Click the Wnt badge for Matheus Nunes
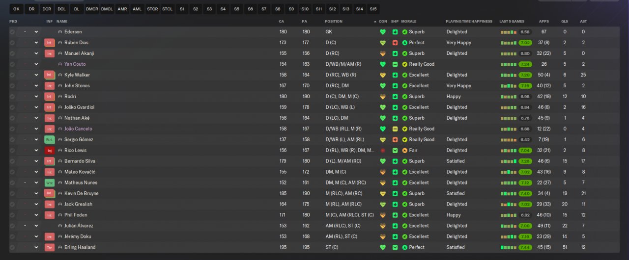Viewport: 629px width, 260px height. pos(49,183)
